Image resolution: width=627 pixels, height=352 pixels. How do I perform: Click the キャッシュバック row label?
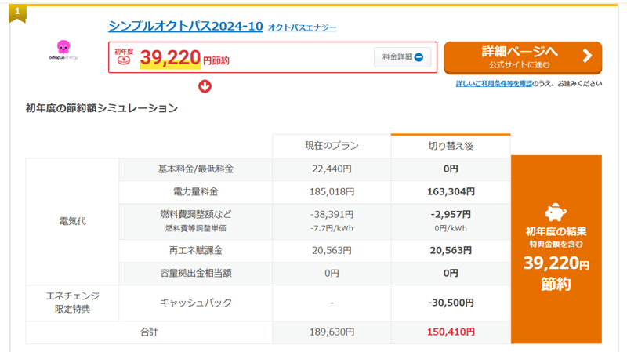coord(195,302)
